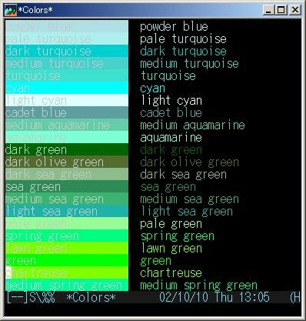Select the spring green background swatch

(x=67, y=236)
